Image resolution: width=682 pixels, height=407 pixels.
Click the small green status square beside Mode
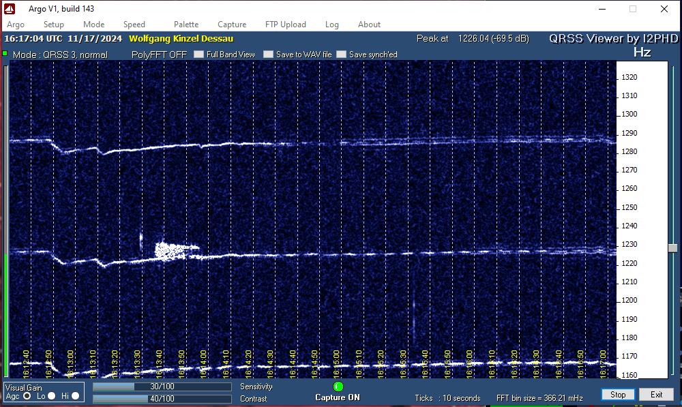pyautogui.click(x=5, y=53)
